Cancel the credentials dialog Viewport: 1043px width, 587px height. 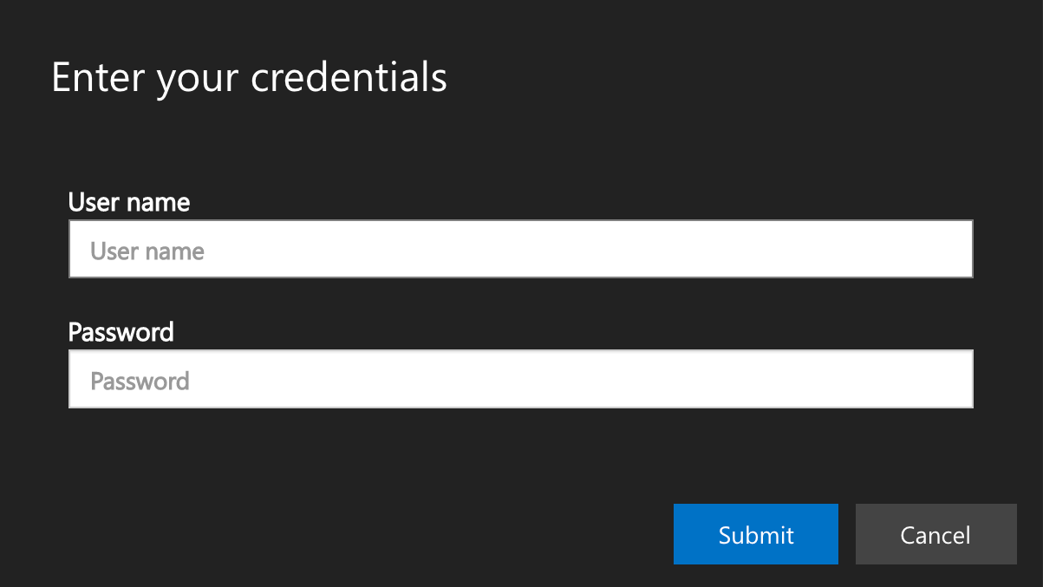(935, 534)
